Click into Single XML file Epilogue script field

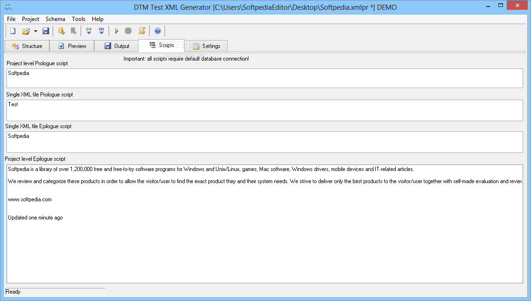point(265,142)
